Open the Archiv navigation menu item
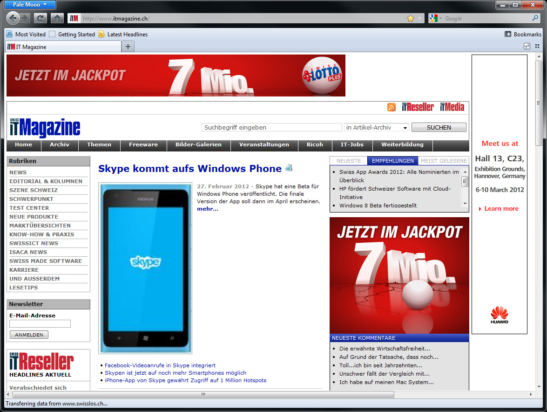 (x=59, y=144)
